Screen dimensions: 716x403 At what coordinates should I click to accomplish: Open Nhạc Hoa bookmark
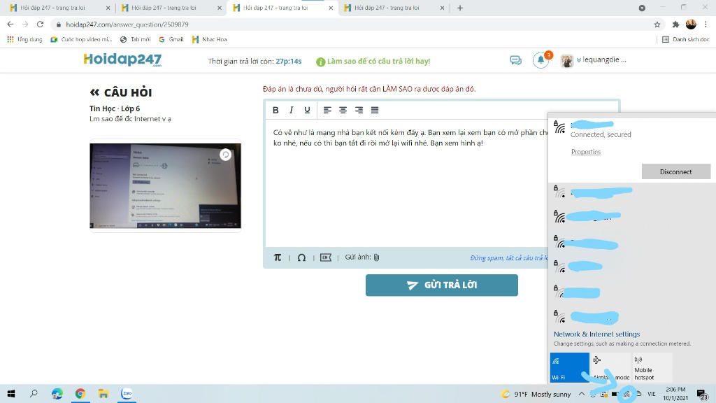209,40
